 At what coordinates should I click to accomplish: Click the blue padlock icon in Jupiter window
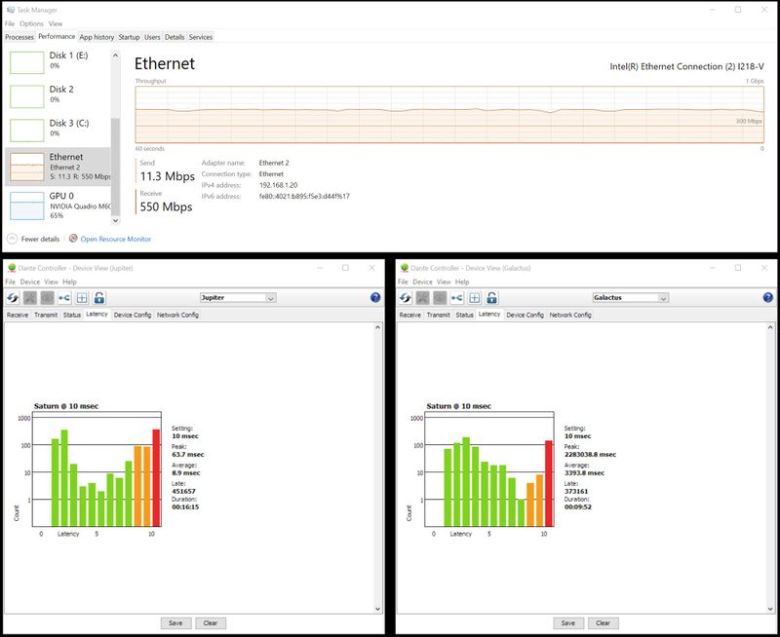tap(99, 298)
